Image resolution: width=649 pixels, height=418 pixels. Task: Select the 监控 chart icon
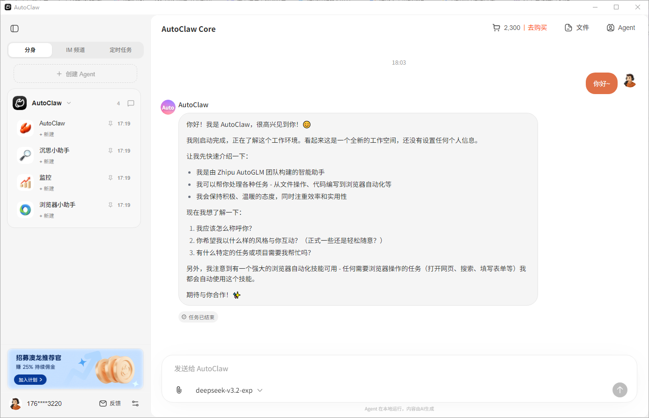(x=25, y=182)
